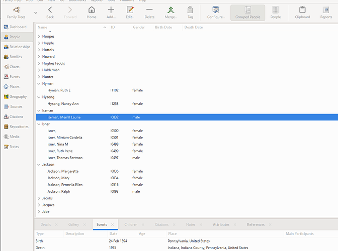
Task: Collapse the Jackson surname group
Action: [x=39, y=165]
